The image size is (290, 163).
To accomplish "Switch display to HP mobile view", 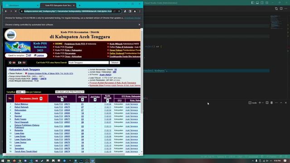I will (29, 55).
